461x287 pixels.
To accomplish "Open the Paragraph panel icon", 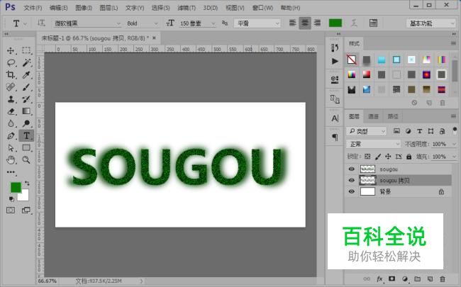I will 335,137.
